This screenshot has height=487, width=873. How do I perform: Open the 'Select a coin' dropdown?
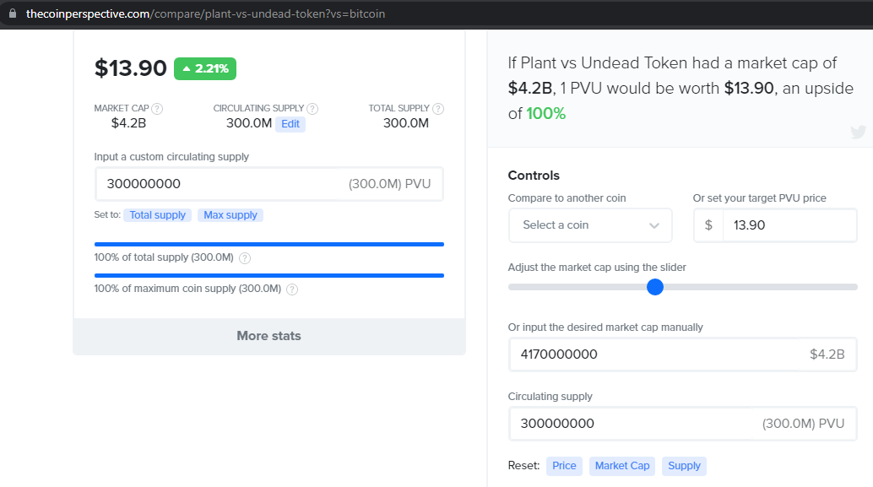(x=589, y=225)
